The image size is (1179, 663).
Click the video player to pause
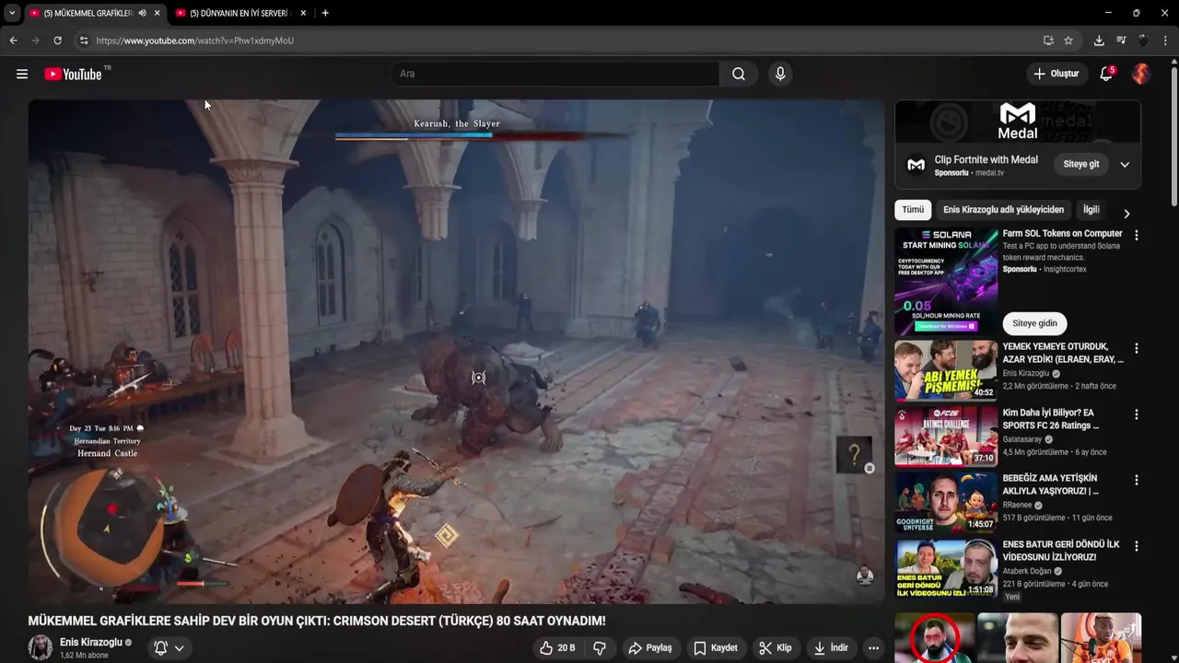pos(456,351)
